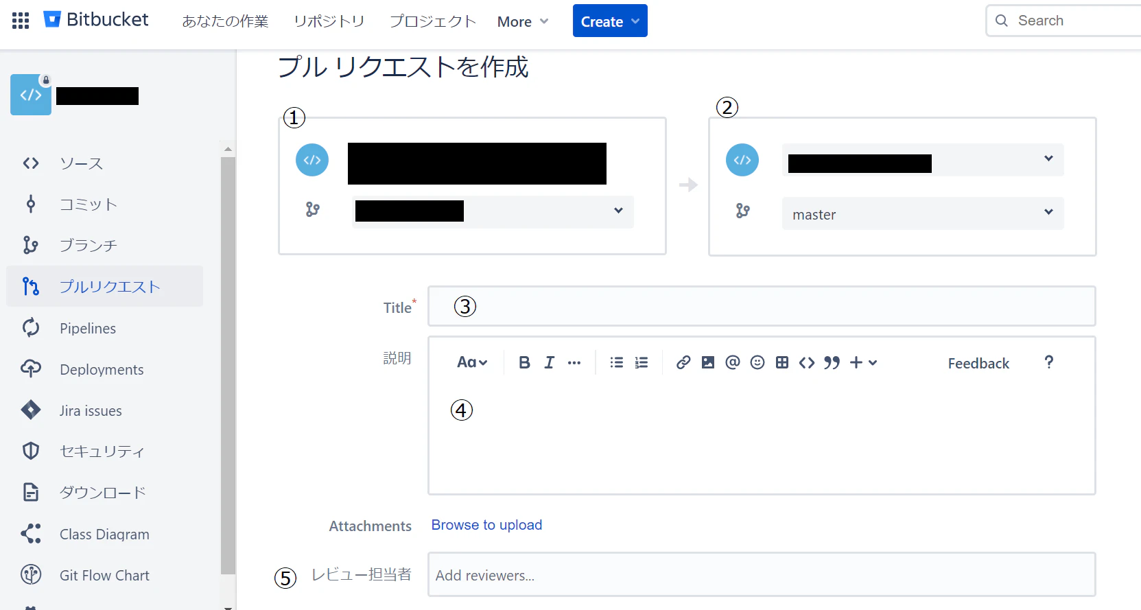Expand the More menu in the top bar
Viewport: 1141px width, 610px height.
tap(523, 21)
